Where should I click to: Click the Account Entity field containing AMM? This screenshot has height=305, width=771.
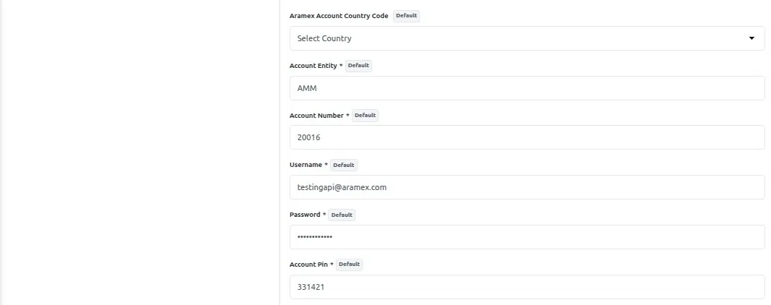point(526,88)
